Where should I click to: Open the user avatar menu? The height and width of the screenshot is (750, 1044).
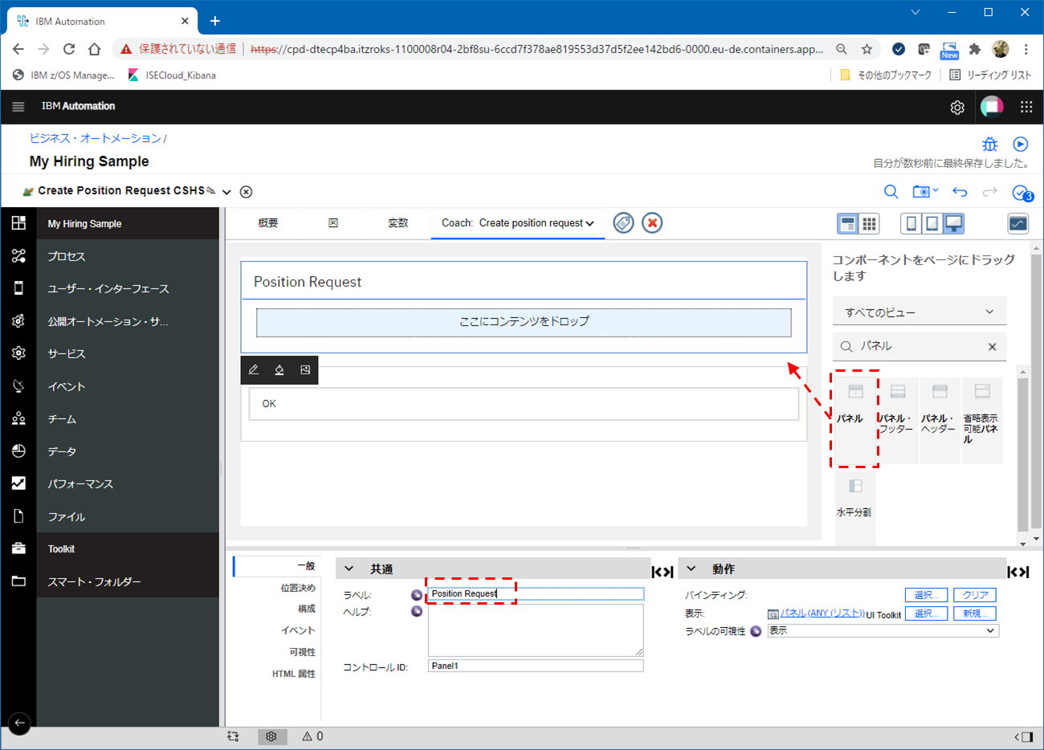992,106
